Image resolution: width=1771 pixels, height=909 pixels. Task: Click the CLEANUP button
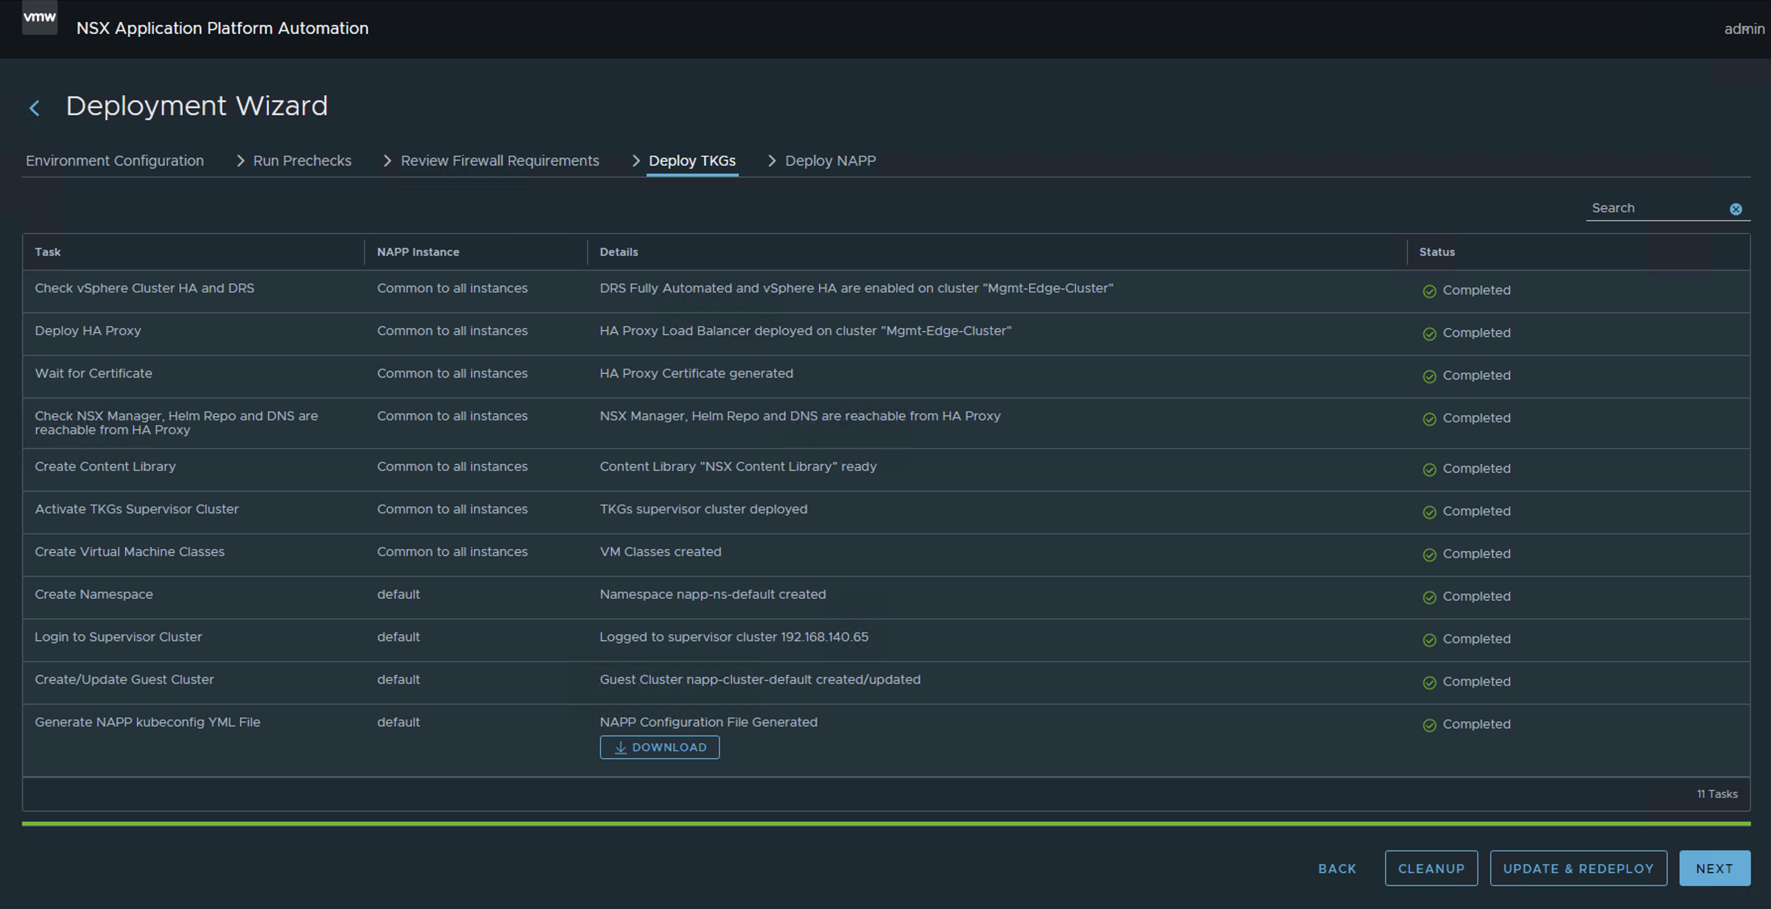coord(1431,868)
